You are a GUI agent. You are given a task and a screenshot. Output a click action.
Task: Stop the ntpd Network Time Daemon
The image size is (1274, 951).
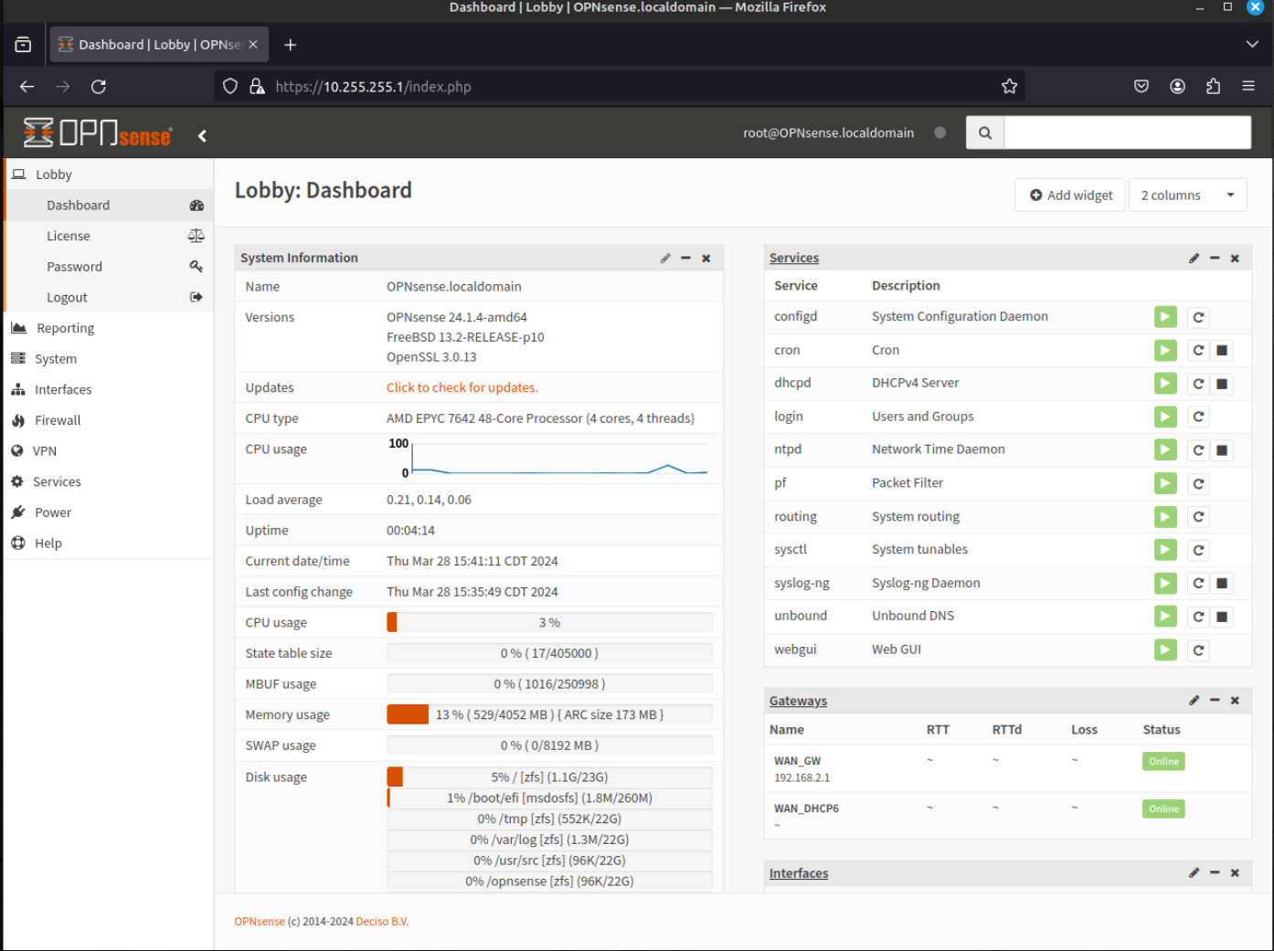coord(1222,450)
